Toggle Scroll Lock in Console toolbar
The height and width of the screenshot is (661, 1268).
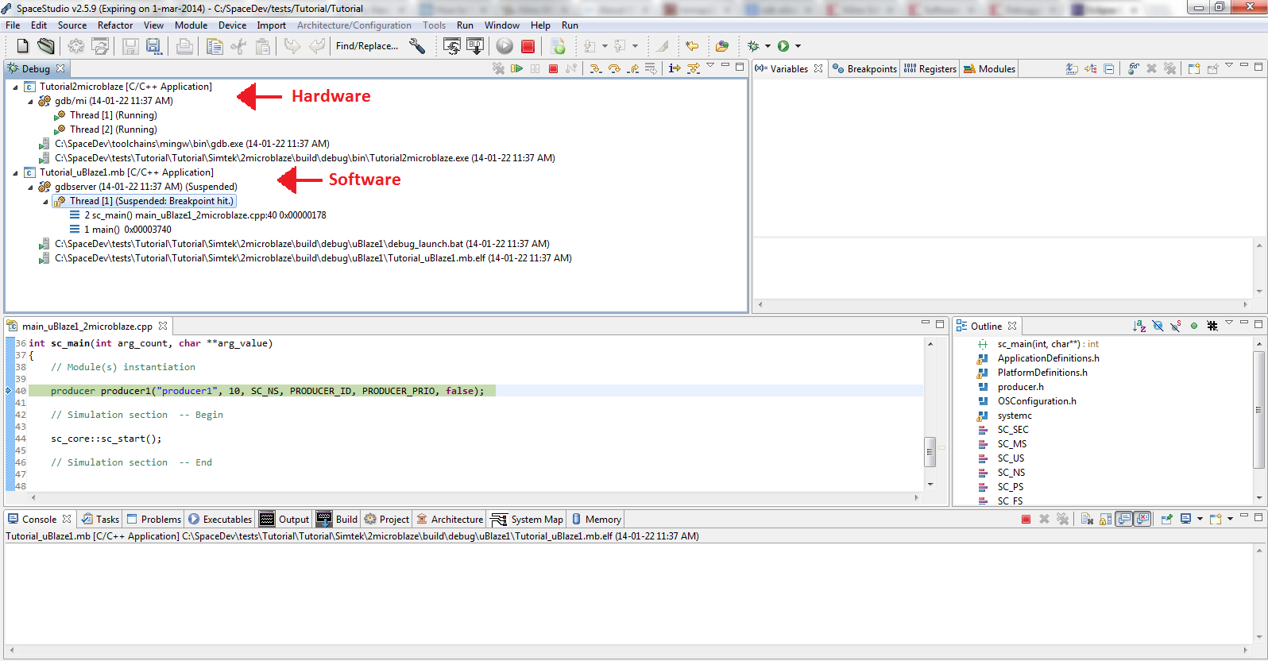(x=1105, y=519)
